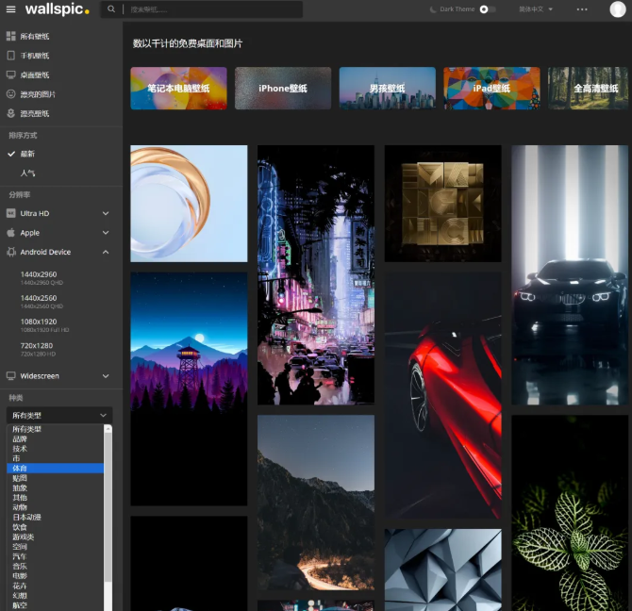The image size is (632, 611).
Task: Choose the highlighted 体育 category option
Action: click(x=56, y=468)
